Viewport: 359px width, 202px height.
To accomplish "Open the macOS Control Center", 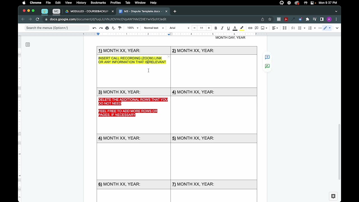I will pyautogui.click(x=313, y=3).
